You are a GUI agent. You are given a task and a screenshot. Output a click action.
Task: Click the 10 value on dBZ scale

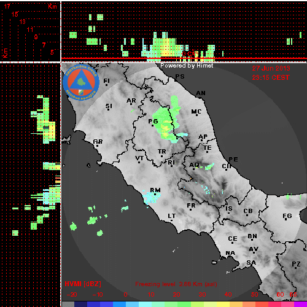(151, 295)
